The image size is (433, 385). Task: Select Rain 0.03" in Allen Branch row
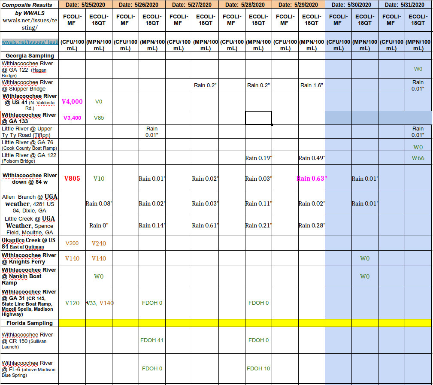tap(205, 203)
